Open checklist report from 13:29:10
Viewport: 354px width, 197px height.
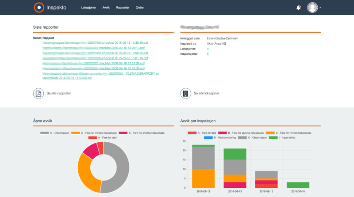pyautogui.click(x=93, y=48)
